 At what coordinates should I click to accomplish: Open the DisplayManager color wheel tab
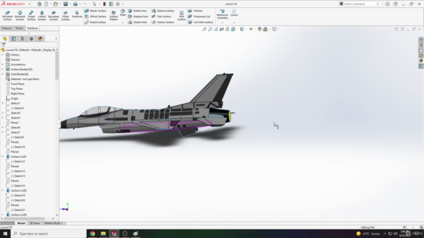point(40,39)
